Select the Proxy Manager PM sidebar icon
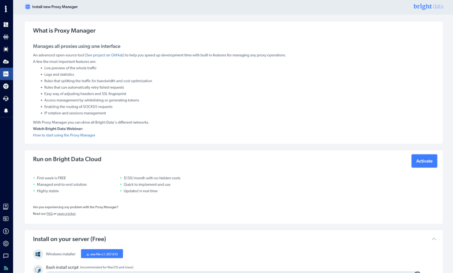 tap(6, 74)
